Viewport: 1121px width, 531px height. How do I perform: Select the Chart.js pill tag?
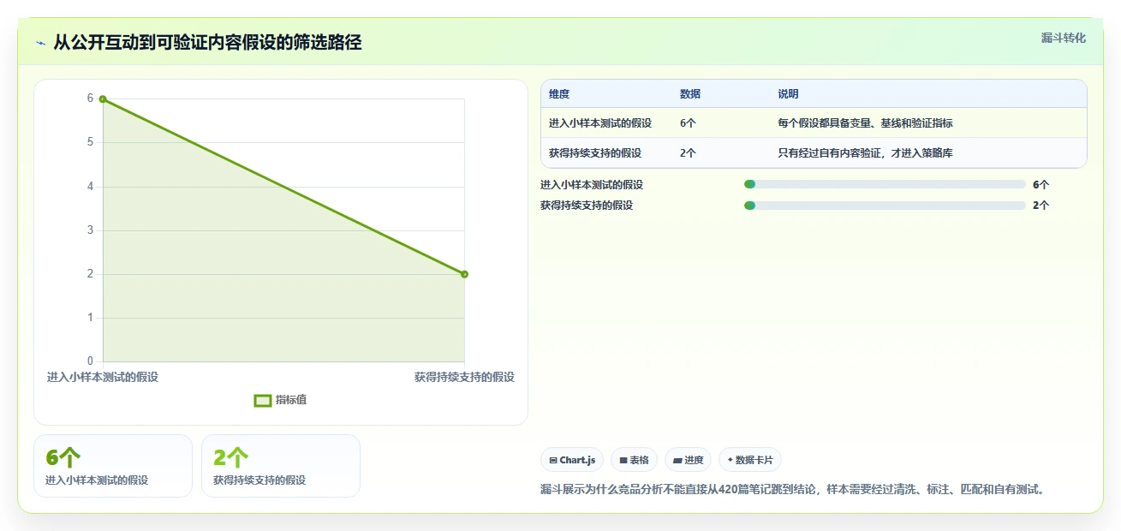[572, 460]
